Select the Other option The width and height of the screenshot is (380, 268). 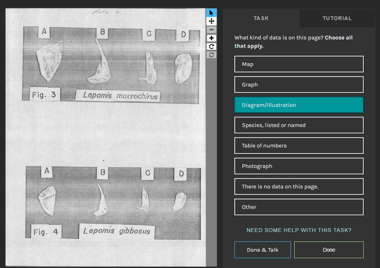click(299, 207)
